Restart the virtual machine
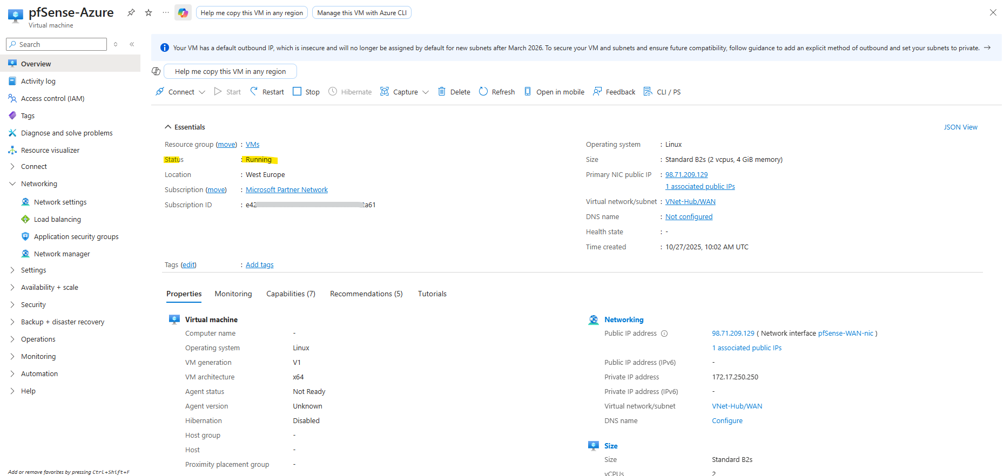Viewport: 1004px width, 476px height. pos(267,92)
